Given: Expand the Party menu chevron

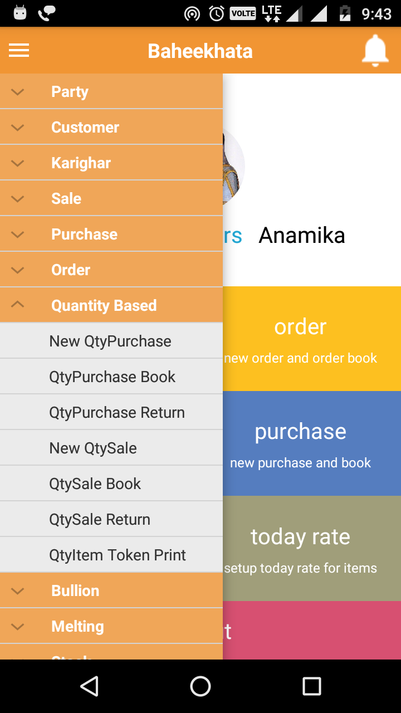Looking at the screenshot, I should pos(18,92).
